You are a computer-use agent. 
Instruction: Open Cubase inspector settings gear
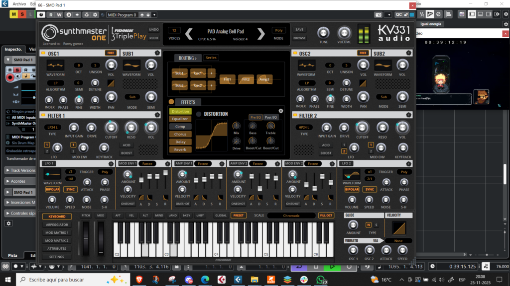point(9,223)
